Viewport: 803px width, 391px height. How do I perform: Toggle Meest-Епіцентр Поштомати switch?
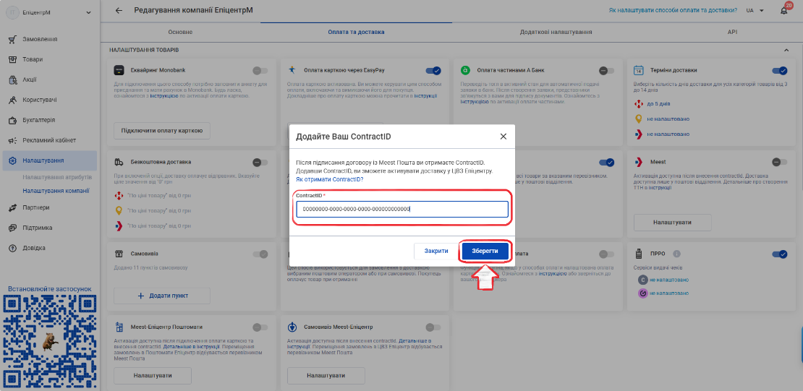pos(260,327)
